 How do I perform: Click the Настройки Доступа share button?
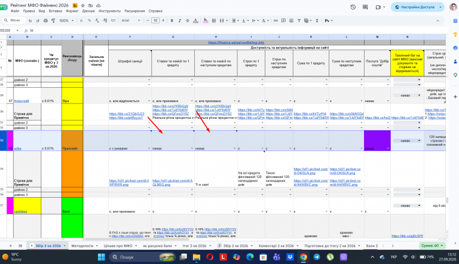[x=414, y=7]
